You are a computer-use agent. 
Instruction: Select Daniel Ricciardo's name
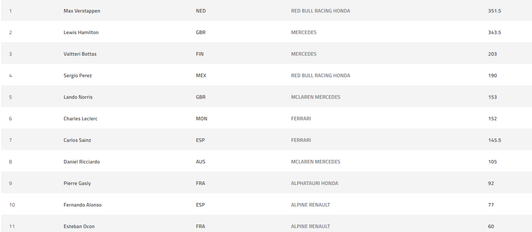82,162
